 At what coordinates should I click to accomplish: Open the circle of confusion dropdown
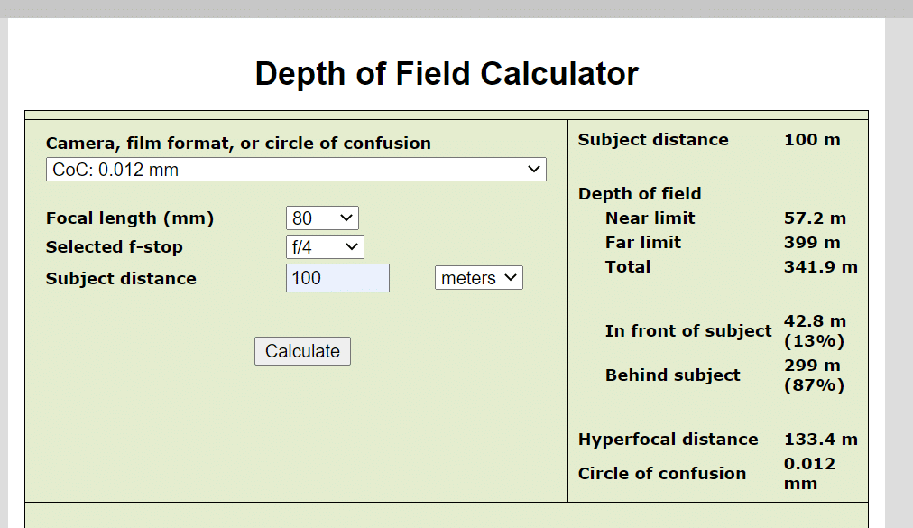point(296,170)
